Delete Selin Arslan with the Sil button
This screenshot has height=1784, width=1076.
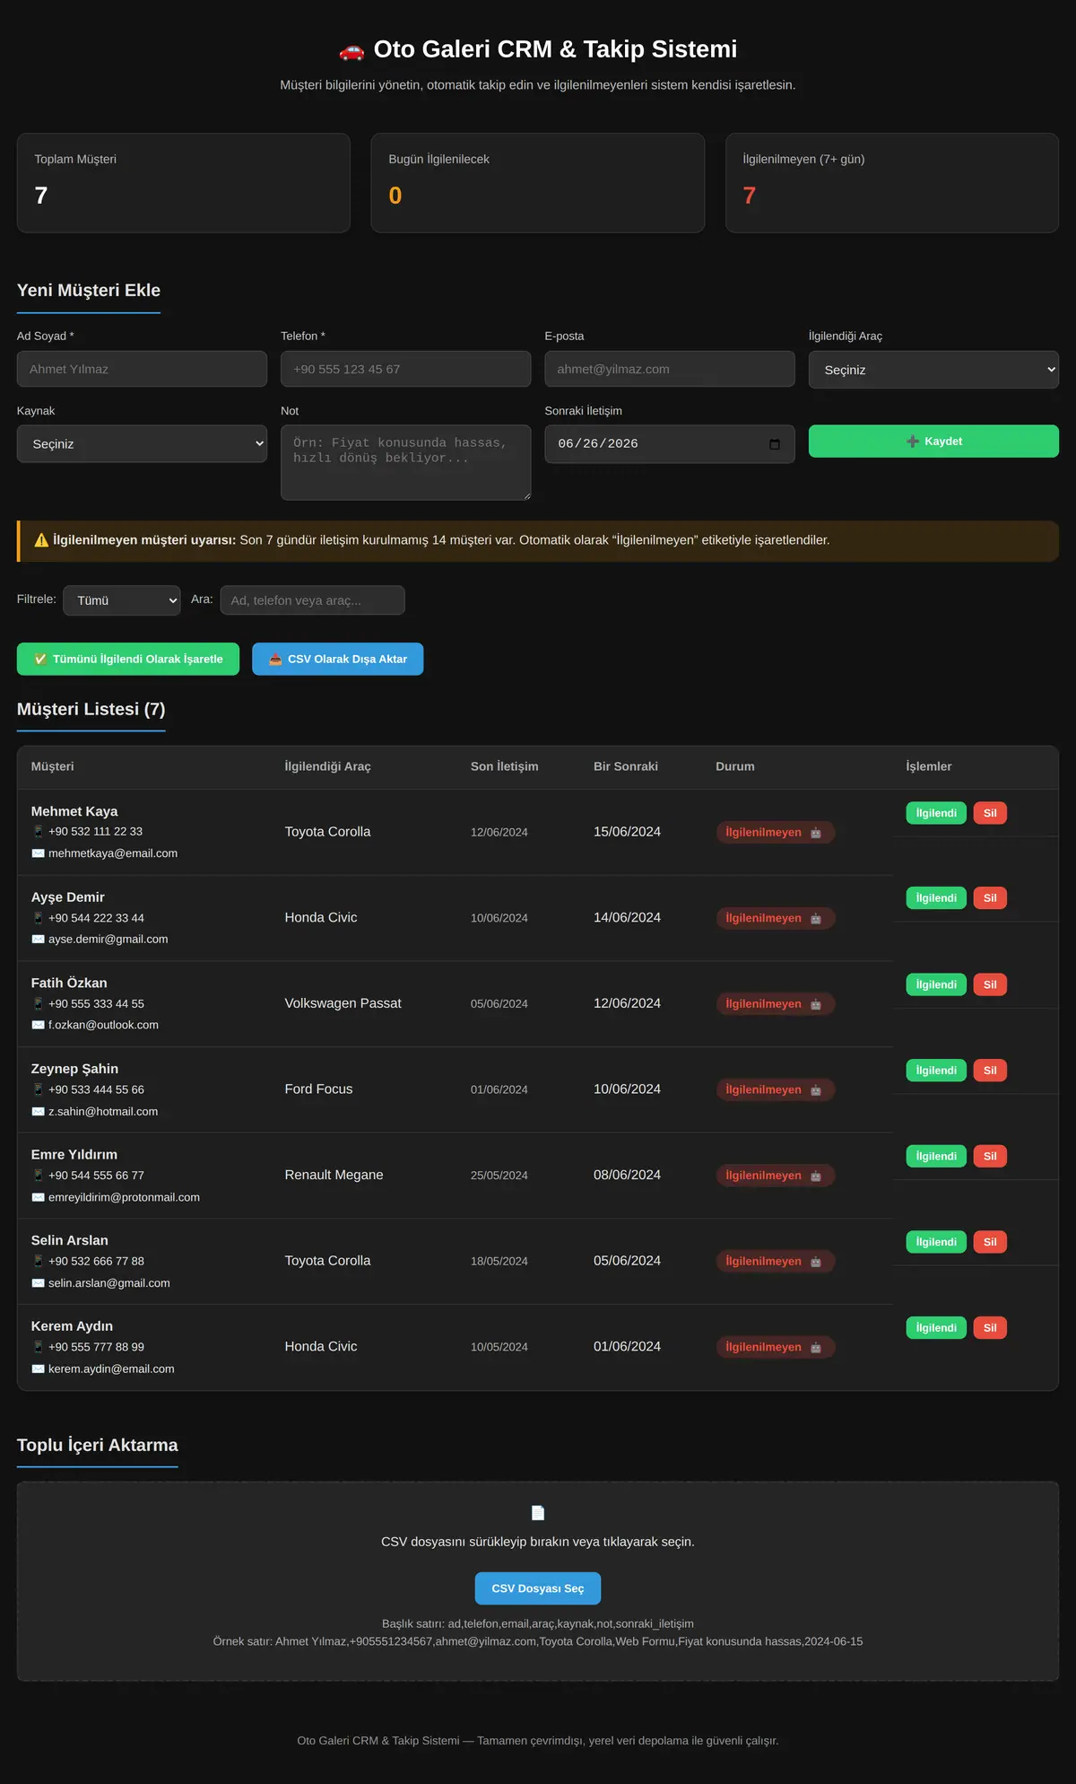tap(990, 1242)
